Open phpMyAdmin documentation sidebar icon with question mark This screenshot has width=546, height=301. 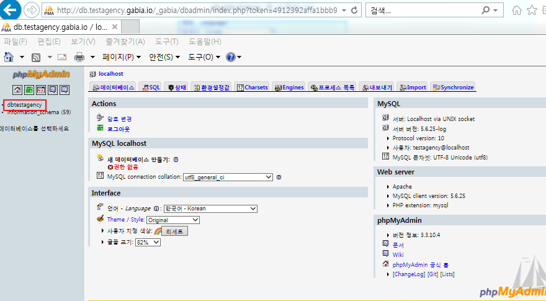tap(53, 90)
